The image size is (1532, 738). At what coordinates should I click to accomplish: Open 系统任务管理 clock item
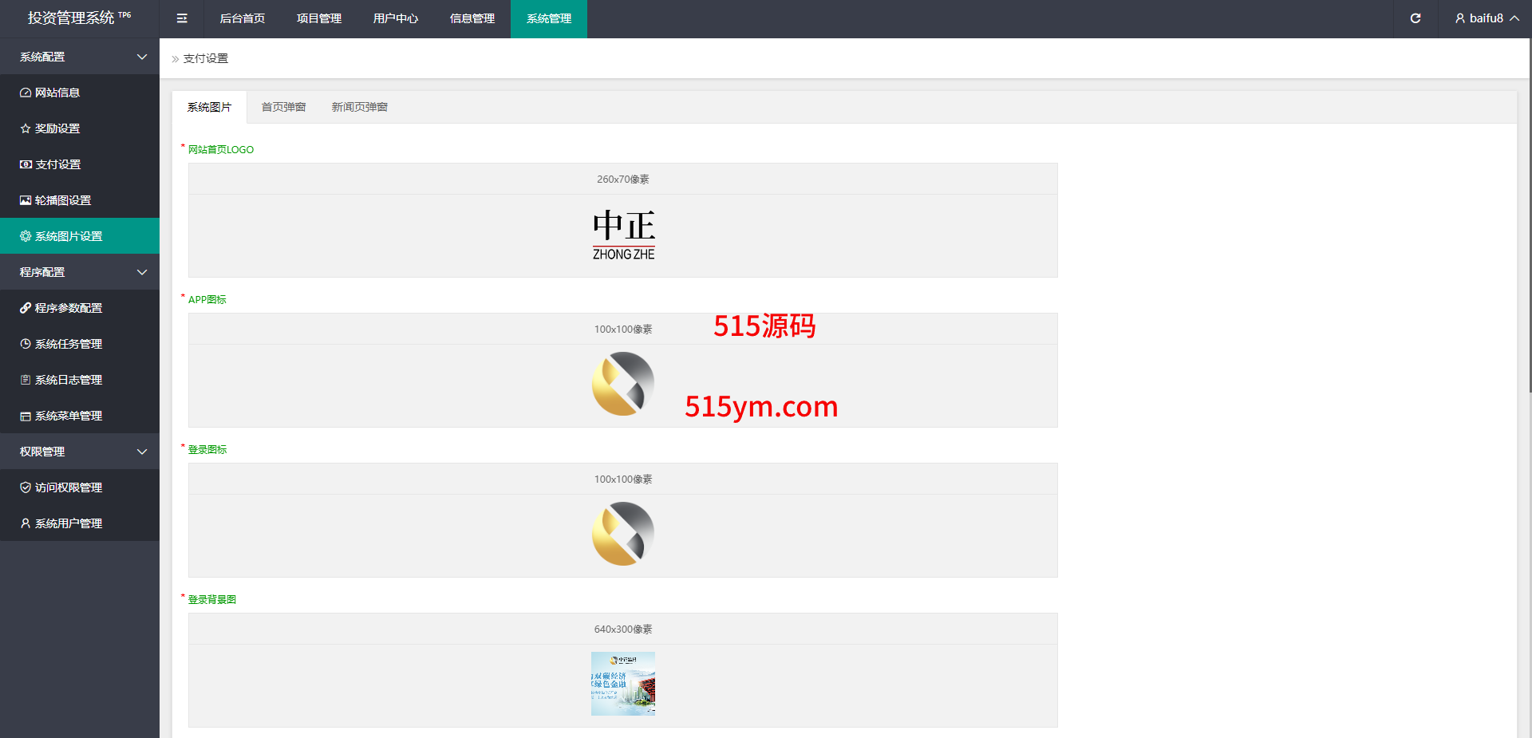68,344
